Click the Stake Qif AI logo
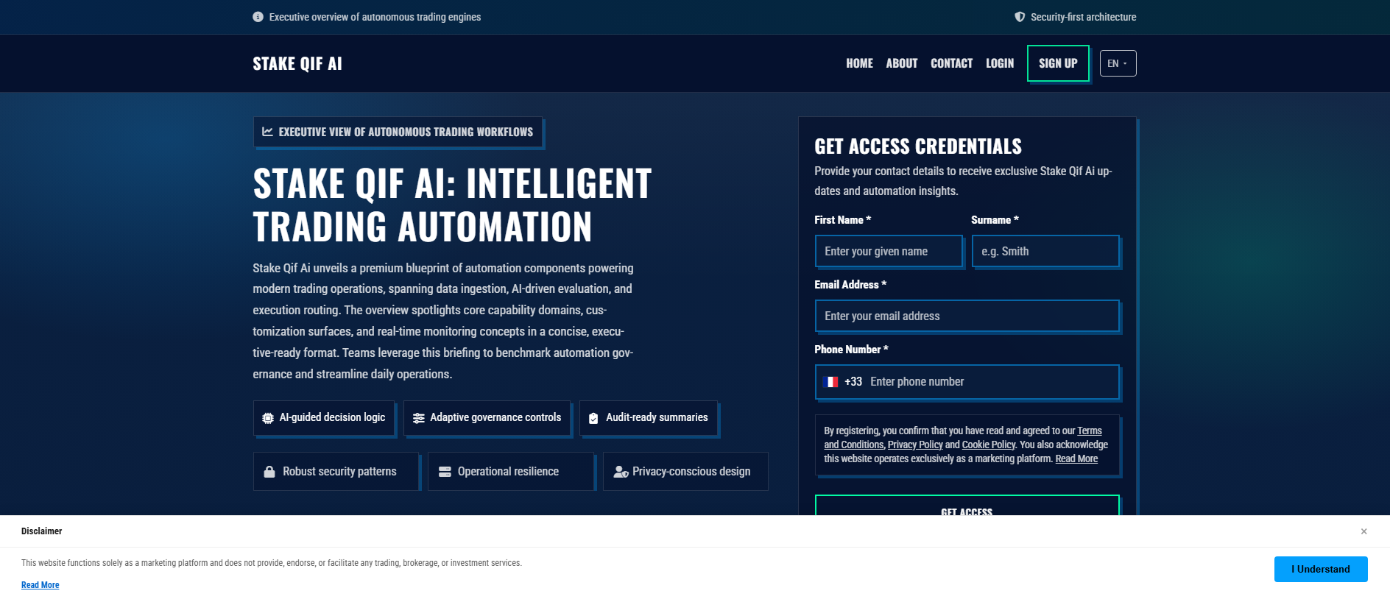The image size is (1390, 602). point(297,63)
